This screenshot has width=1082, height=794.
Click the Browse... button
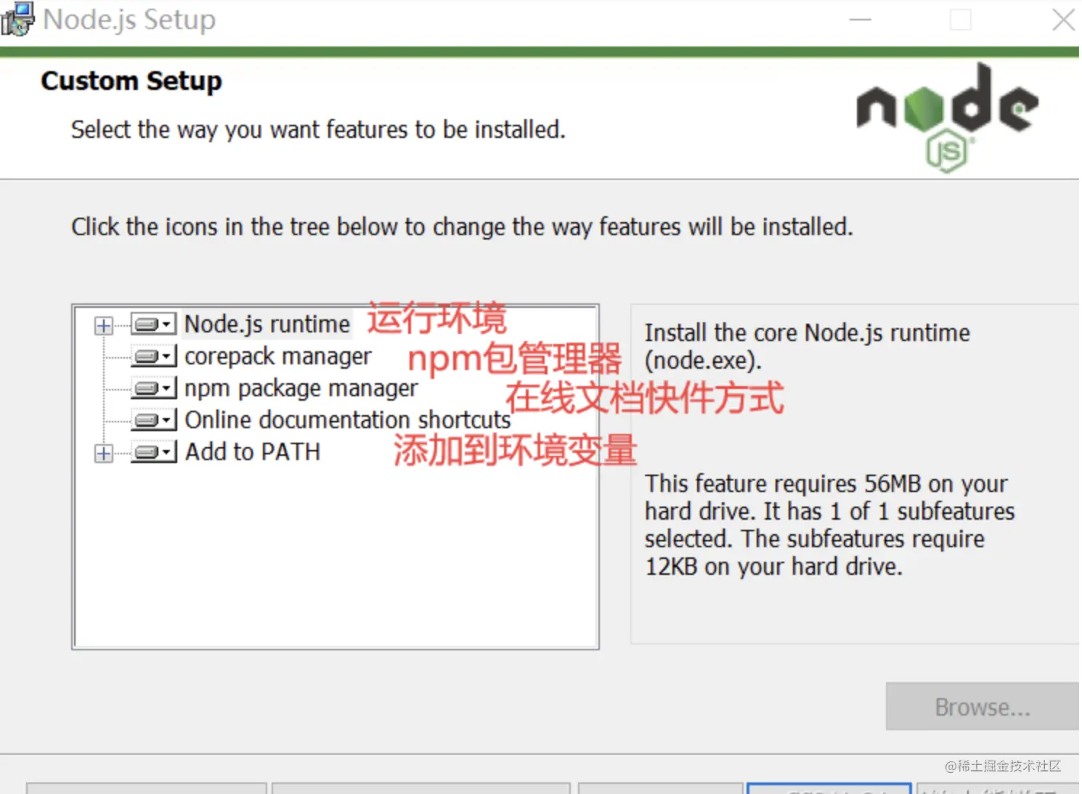[983, 706]
